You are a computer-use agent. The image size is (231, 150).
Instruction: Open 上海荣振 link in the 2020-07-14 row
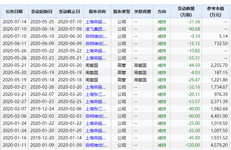[x=96, y=22]
